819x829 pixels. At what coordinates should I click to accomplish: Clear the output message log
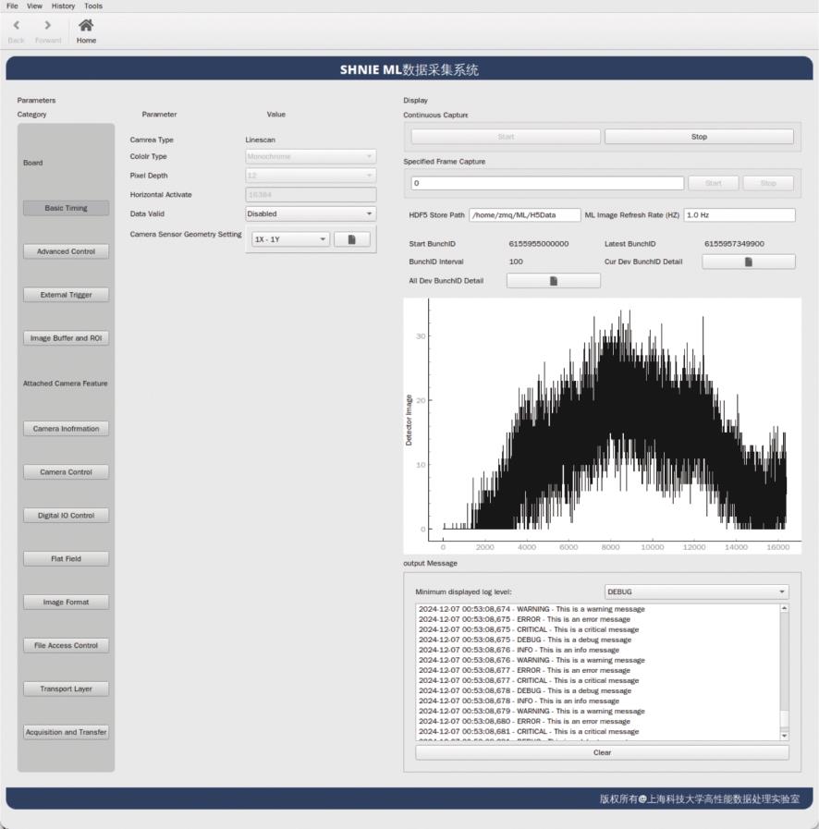click(602, 752)
